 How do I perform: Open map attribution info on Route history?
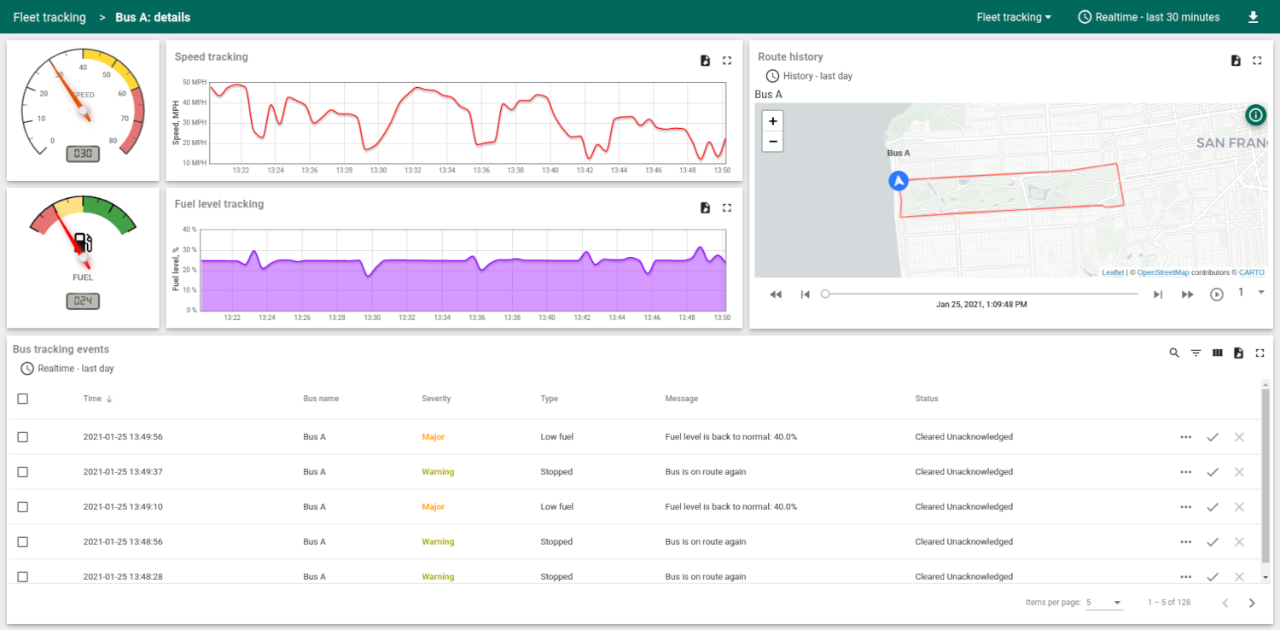[1254, 114]
